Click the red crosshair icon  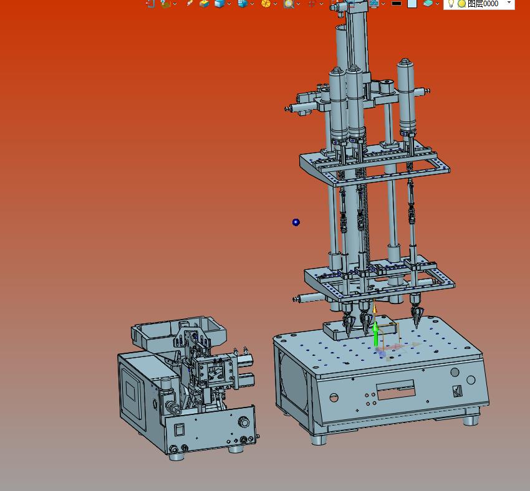point(312,4)
